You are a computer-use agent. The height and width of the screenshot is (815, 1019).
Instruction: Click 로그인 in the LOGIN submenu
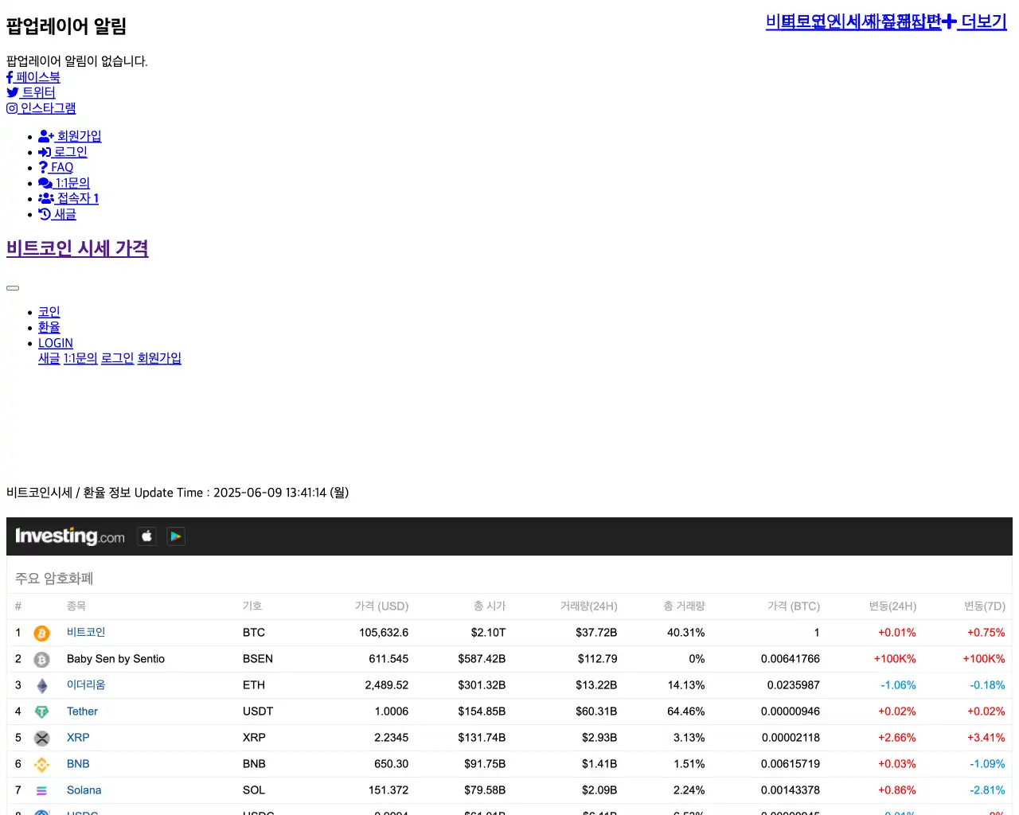pyautogui.click(x=118, y=358)
